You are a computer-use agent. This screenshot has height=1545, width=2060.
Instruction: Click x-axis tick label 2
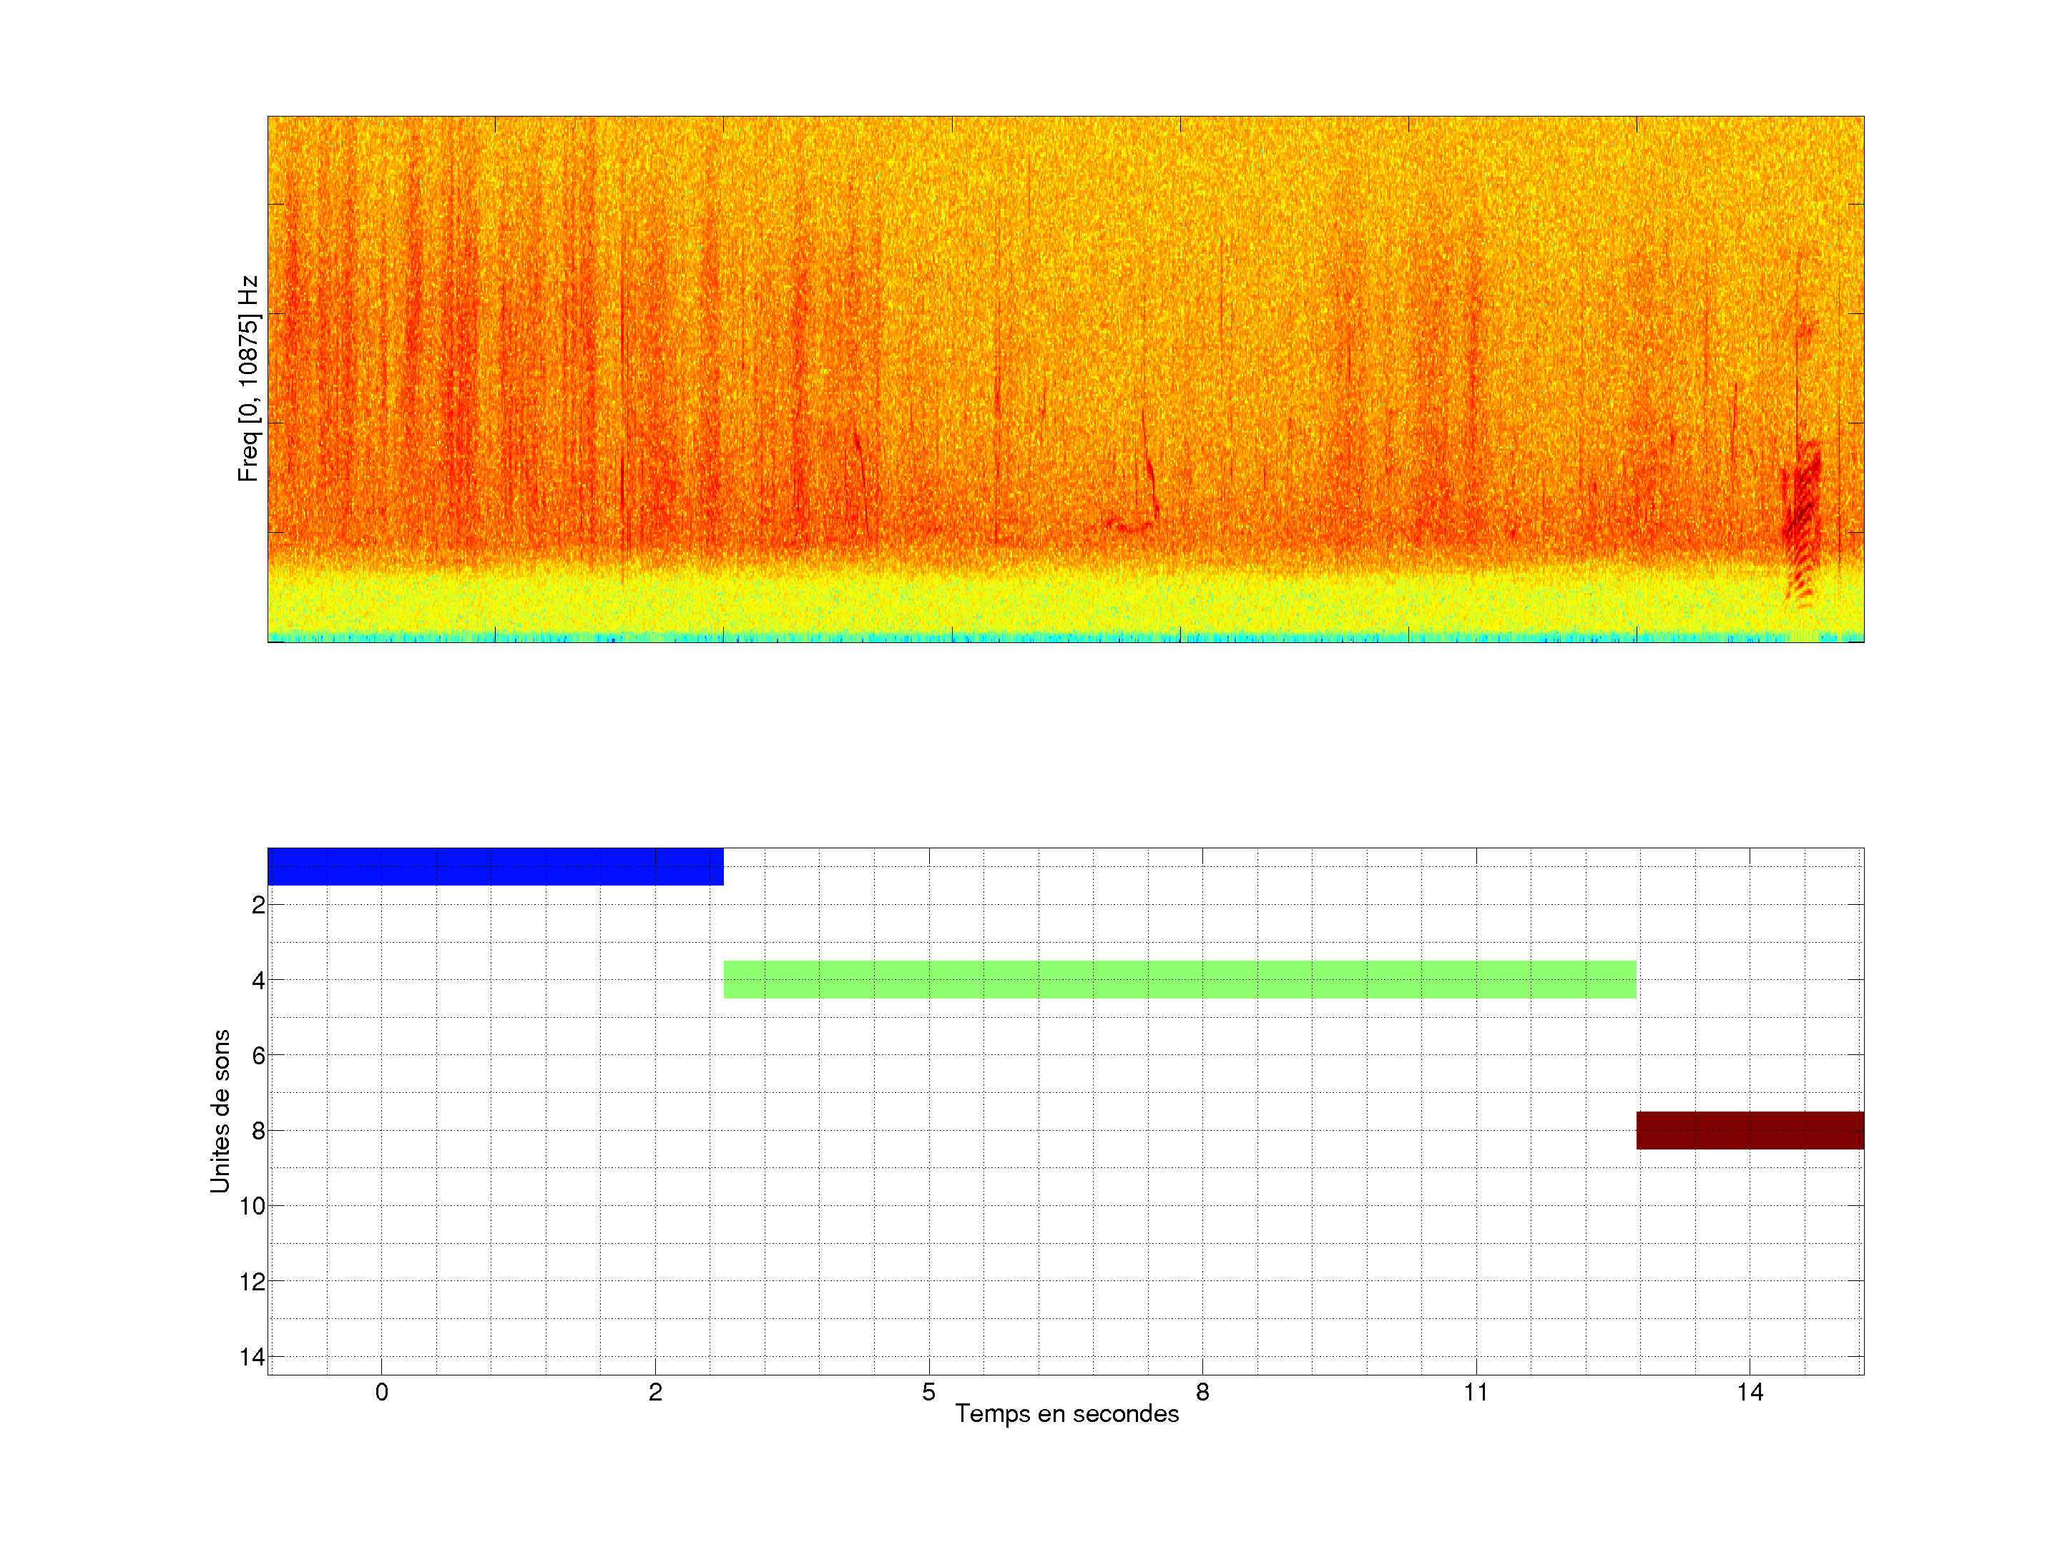tap(654, 1392)
